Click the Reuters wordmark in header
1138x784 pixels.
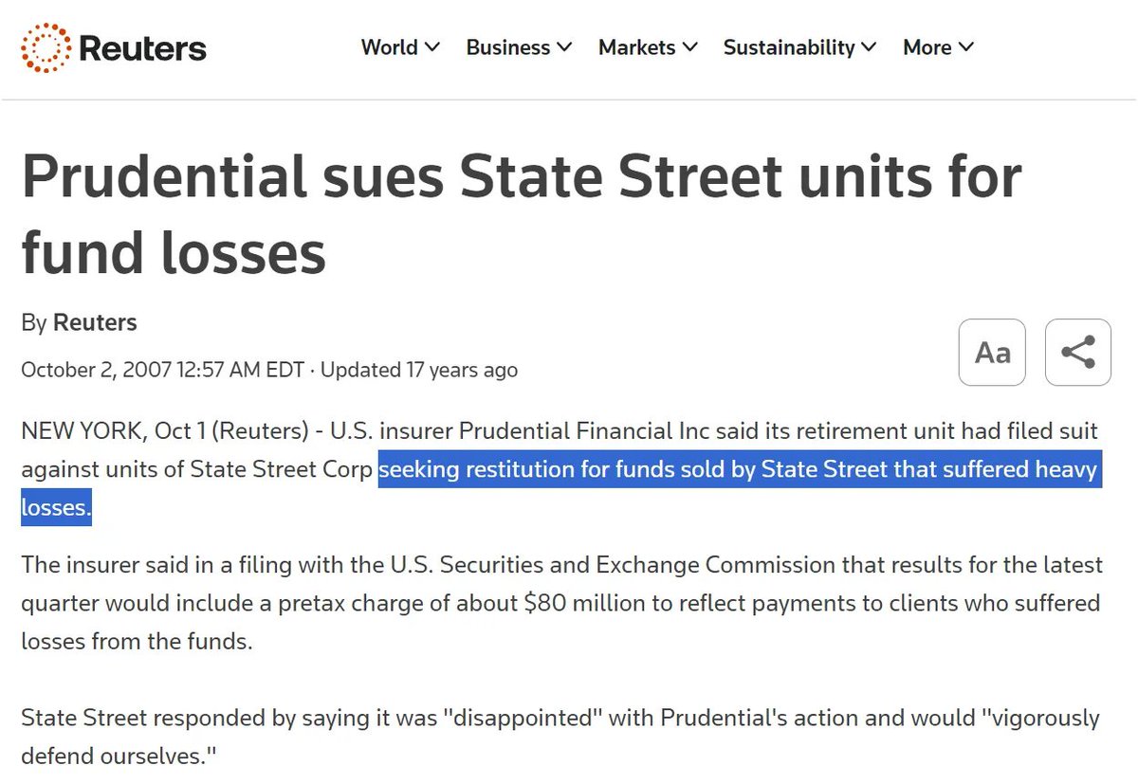pyautogui.click(x=143, y=48)
